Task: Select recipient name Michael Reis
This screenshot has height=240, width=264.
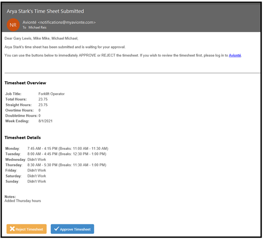Action: [x=38, y=28]
